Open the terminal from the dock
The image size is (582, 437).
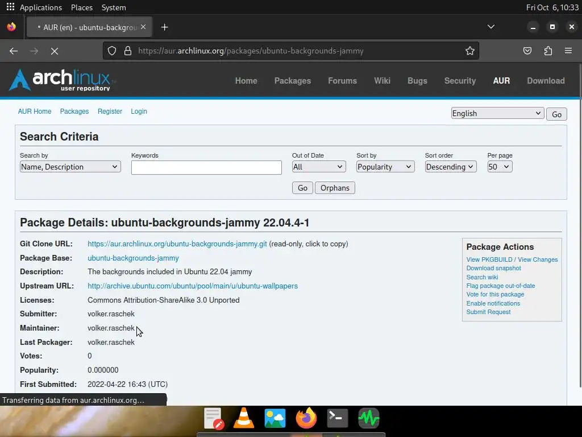click(338, 418)
